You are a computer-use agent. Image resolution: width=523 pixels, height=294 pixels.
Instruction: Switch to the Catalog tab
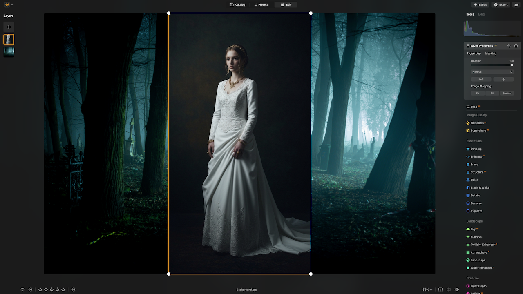(x=237, y=5)
